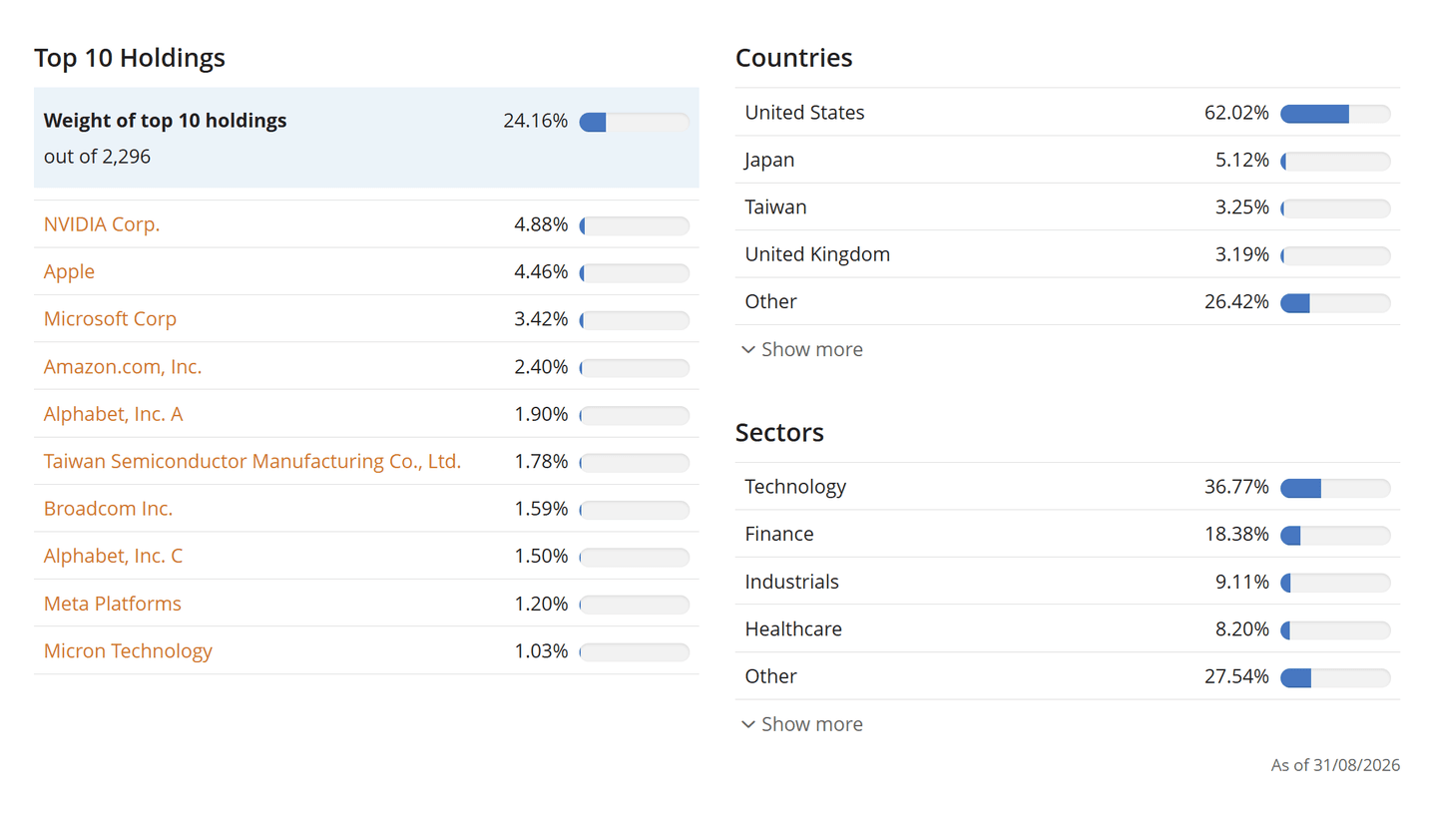Select the Finance sector row
The height and width of the screenshot is (819, 1437).
[x=1068, y=534]
